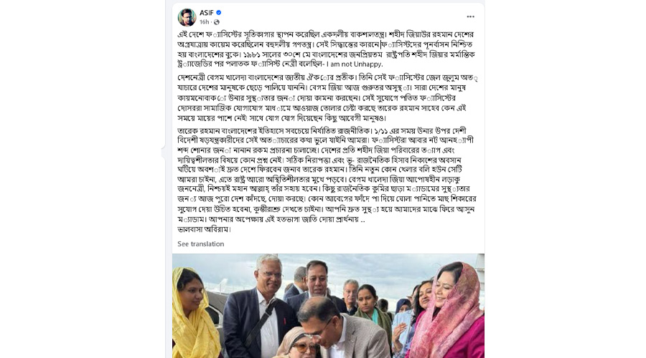646x358 pixels.
Task: Click the paragraph beginning দেশনেত্রী বেগম খালেদা
Action: click(327, 97)
